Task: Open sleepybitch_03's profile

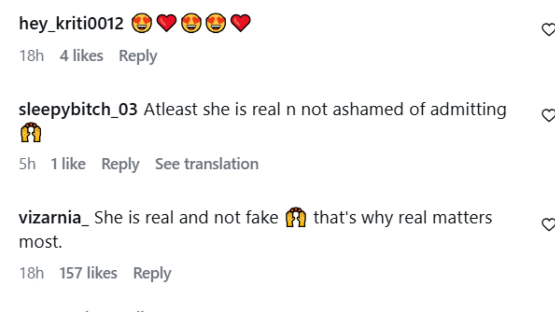Action: 78,109
